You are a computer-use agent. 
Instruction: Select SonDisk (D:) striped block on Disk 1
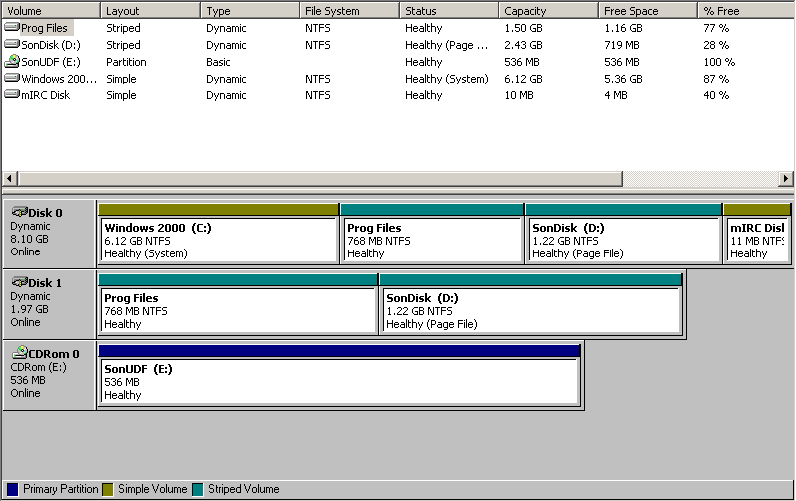tap(530, 310)
